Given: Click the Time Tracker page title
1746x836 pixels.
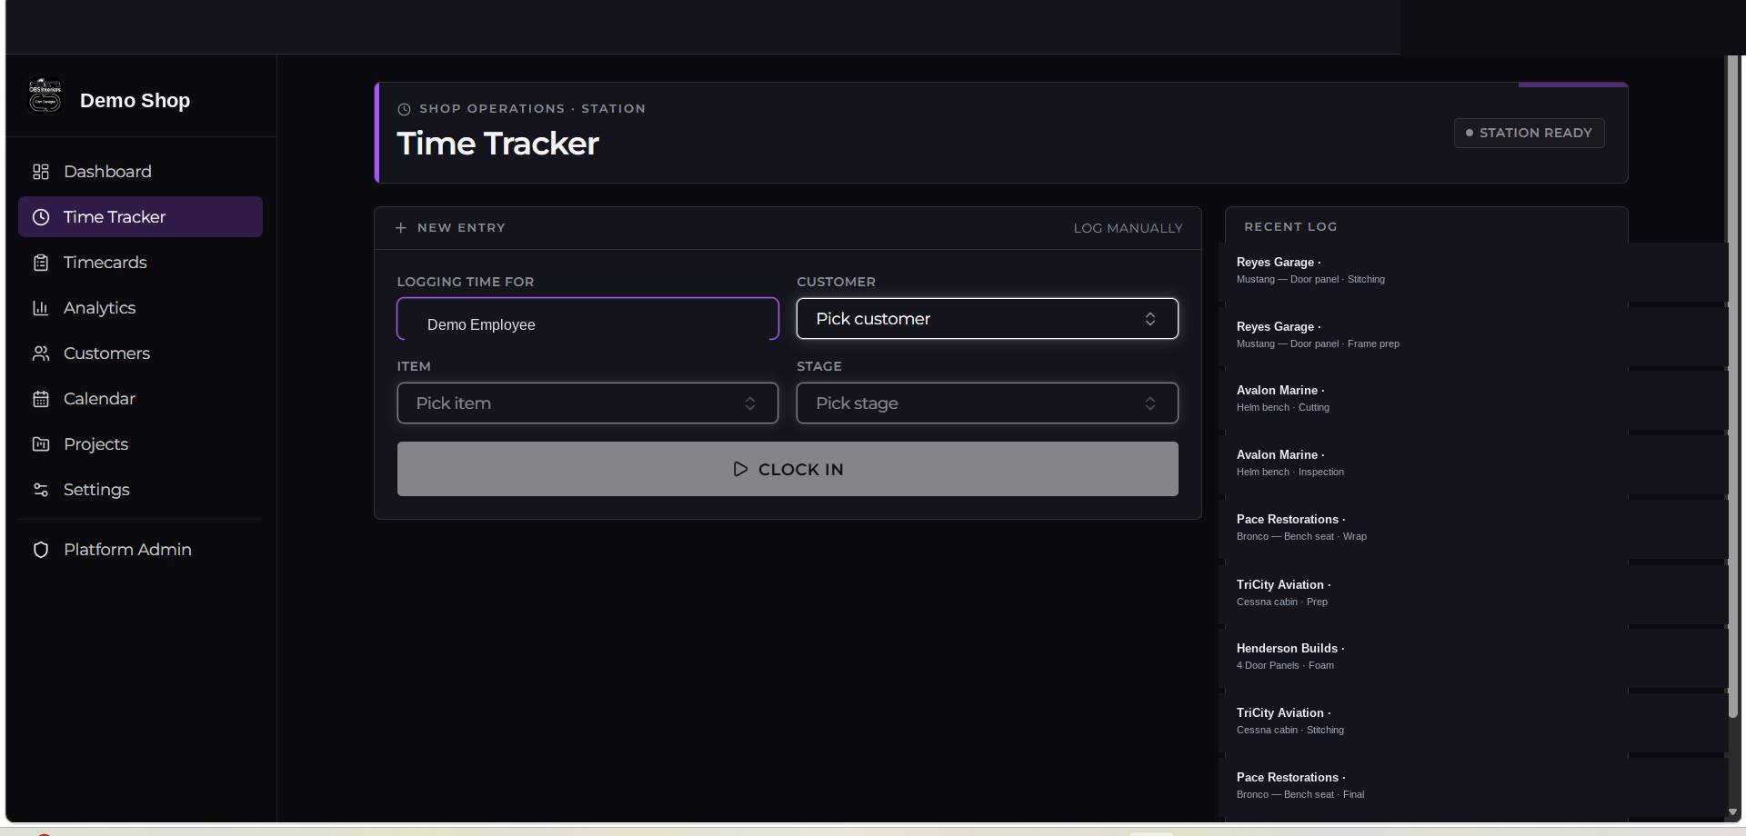Looking at the screenshot, I should tap(498, 144).
